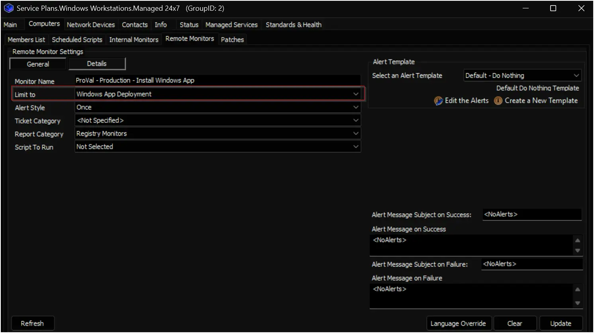
Task: Show the Details settings section
Action: 97,64
